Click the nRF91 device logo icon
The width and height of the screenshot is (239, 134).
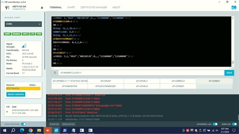[7, 7]
